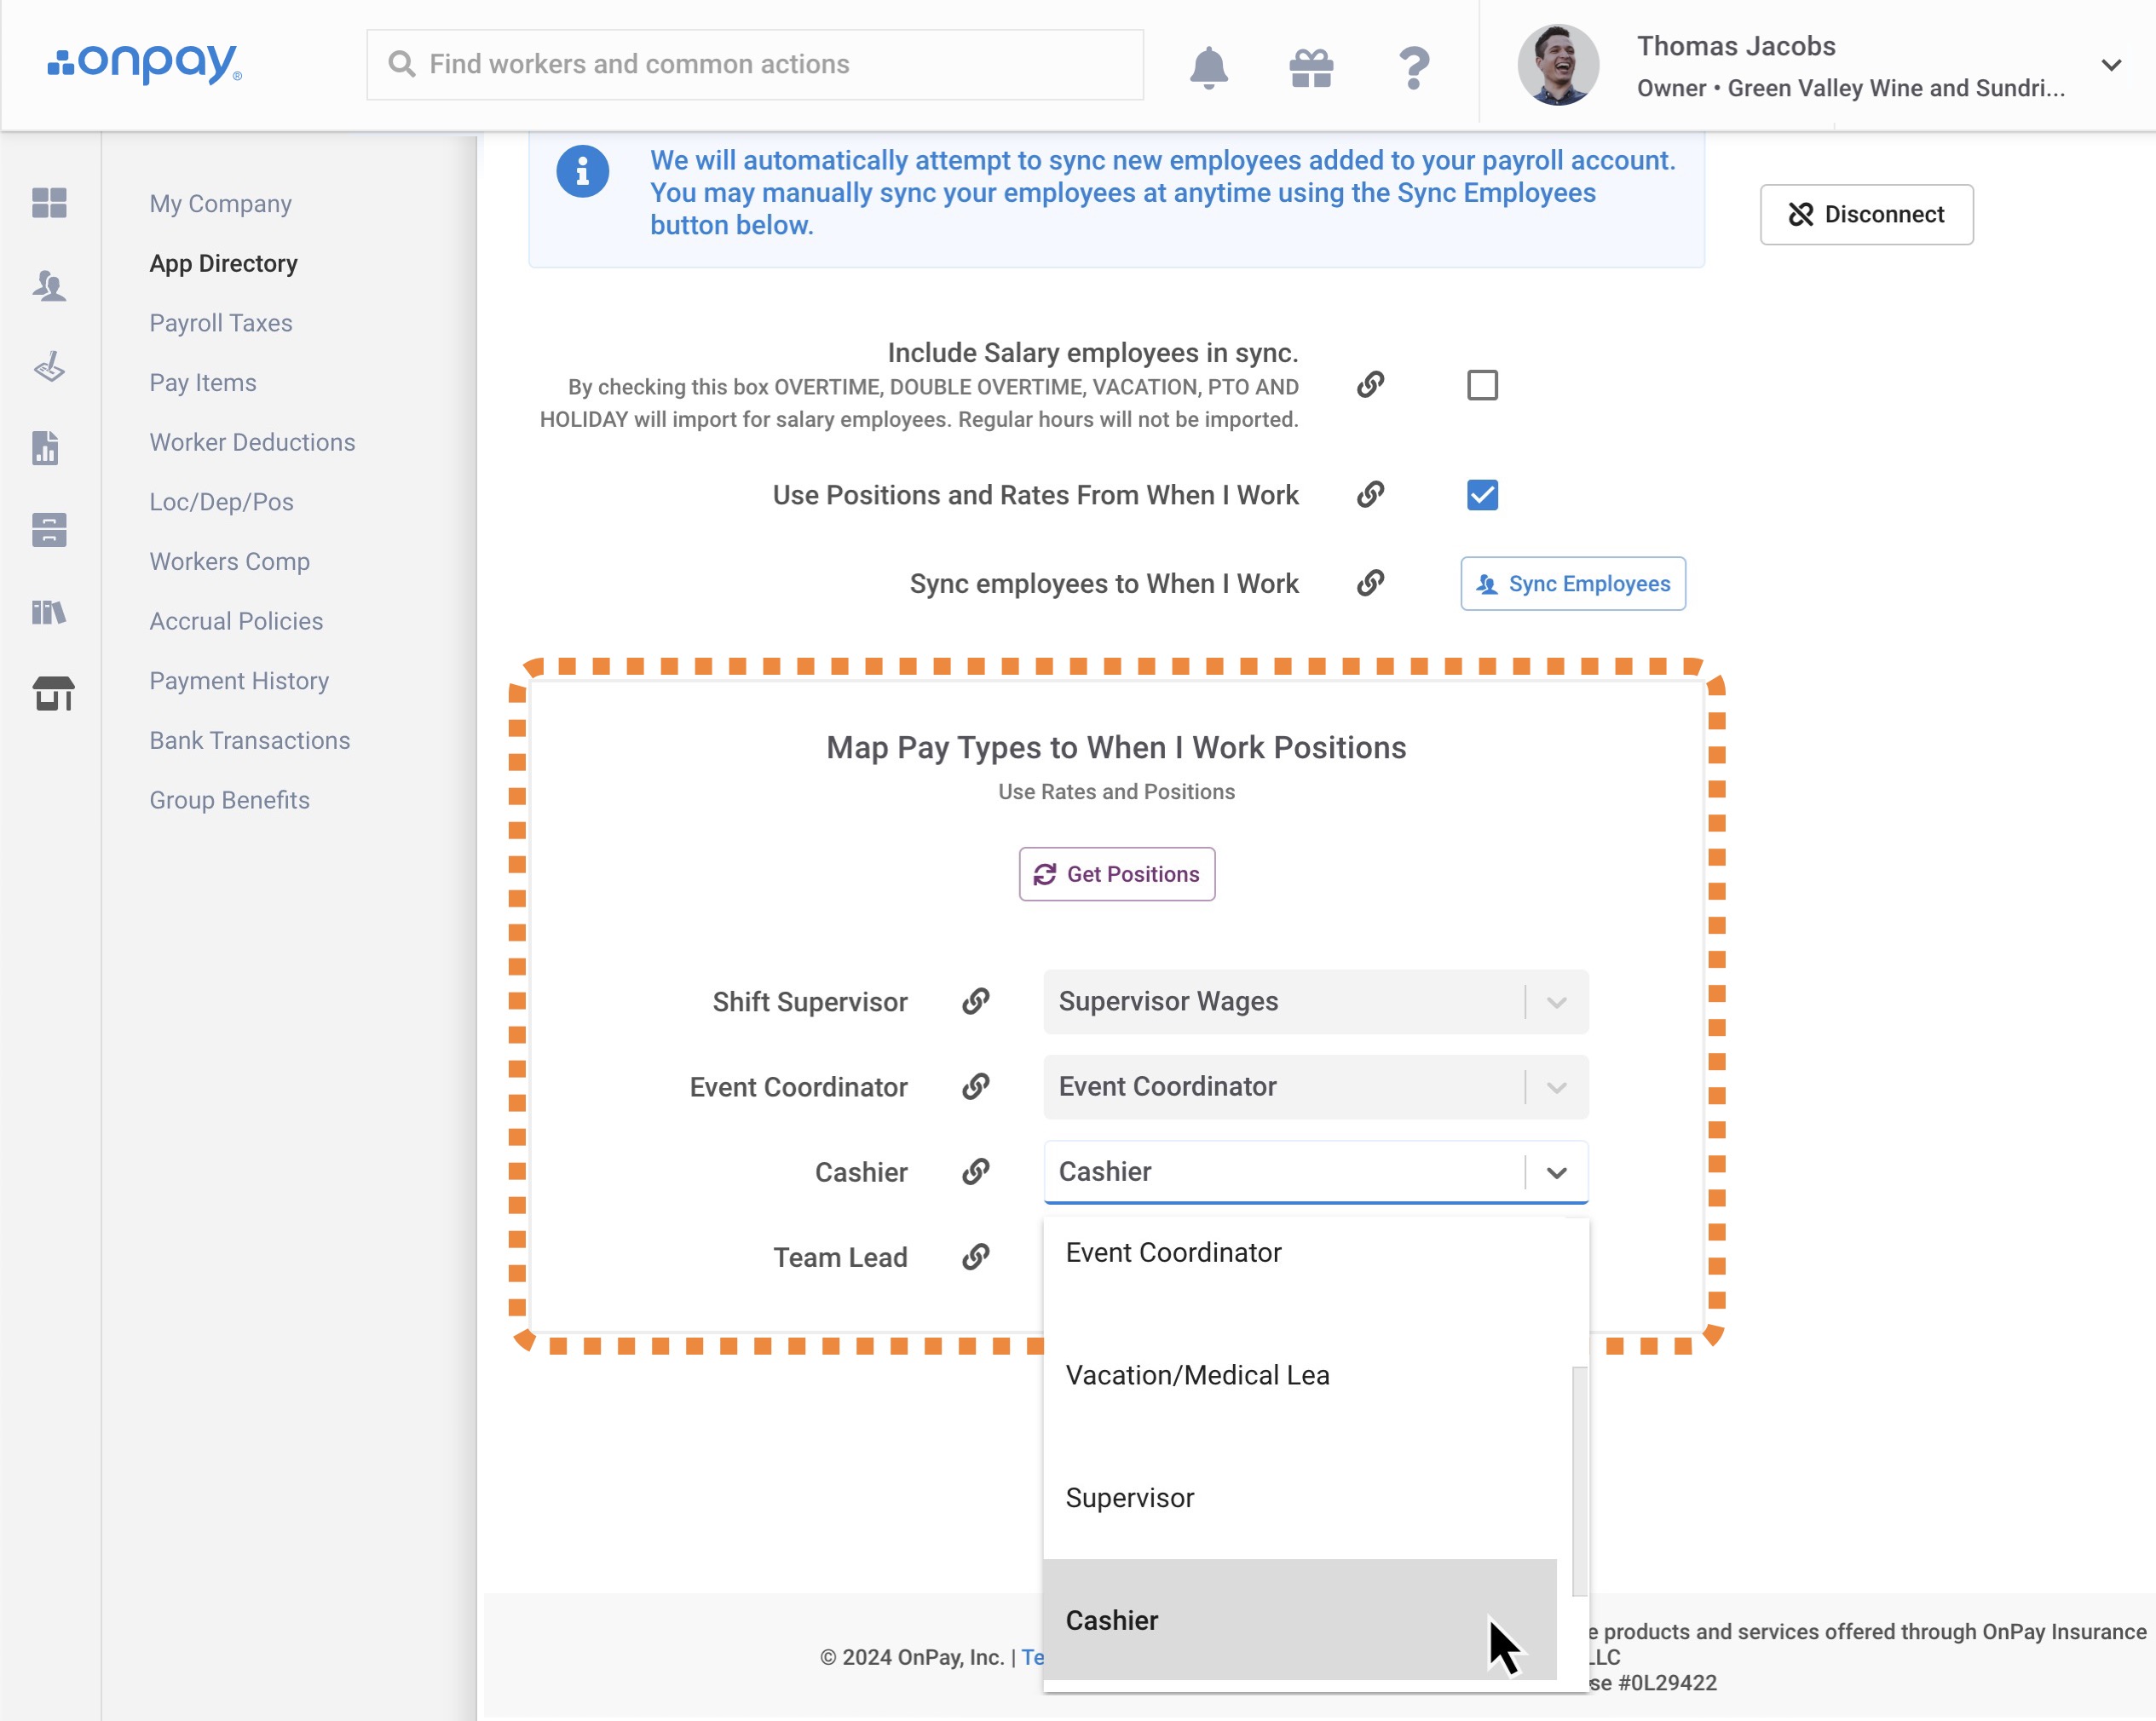The height and width of the screenshot is (1721, 2156).
Task: Click Thomas Jacobs profile photo
Action: point(1558,65)
